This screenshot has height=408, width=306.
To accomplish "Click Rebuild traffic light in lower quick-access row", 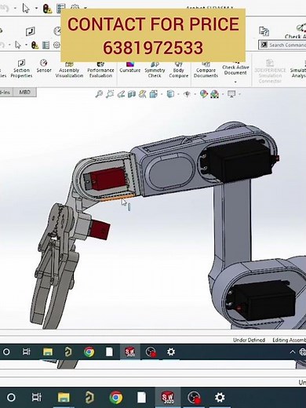I will (35, 46).
